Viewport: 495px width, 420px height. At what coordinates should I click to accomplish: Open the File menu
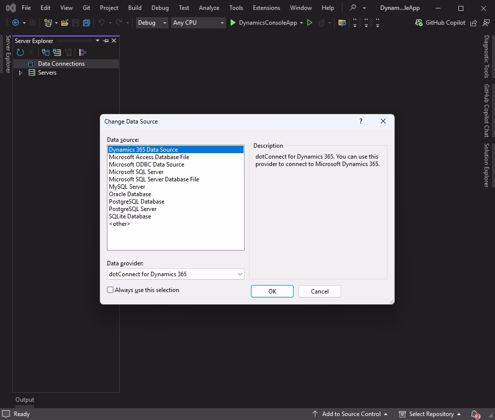point(26,8)
